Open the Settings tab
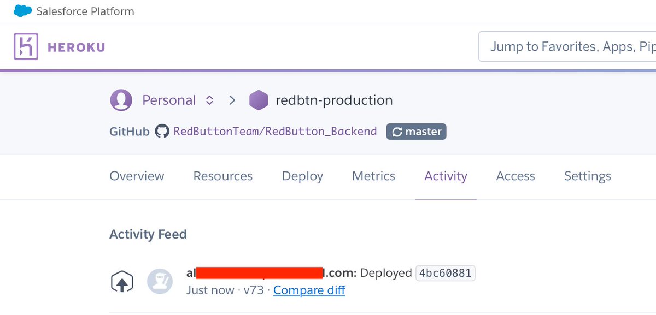 588,177
